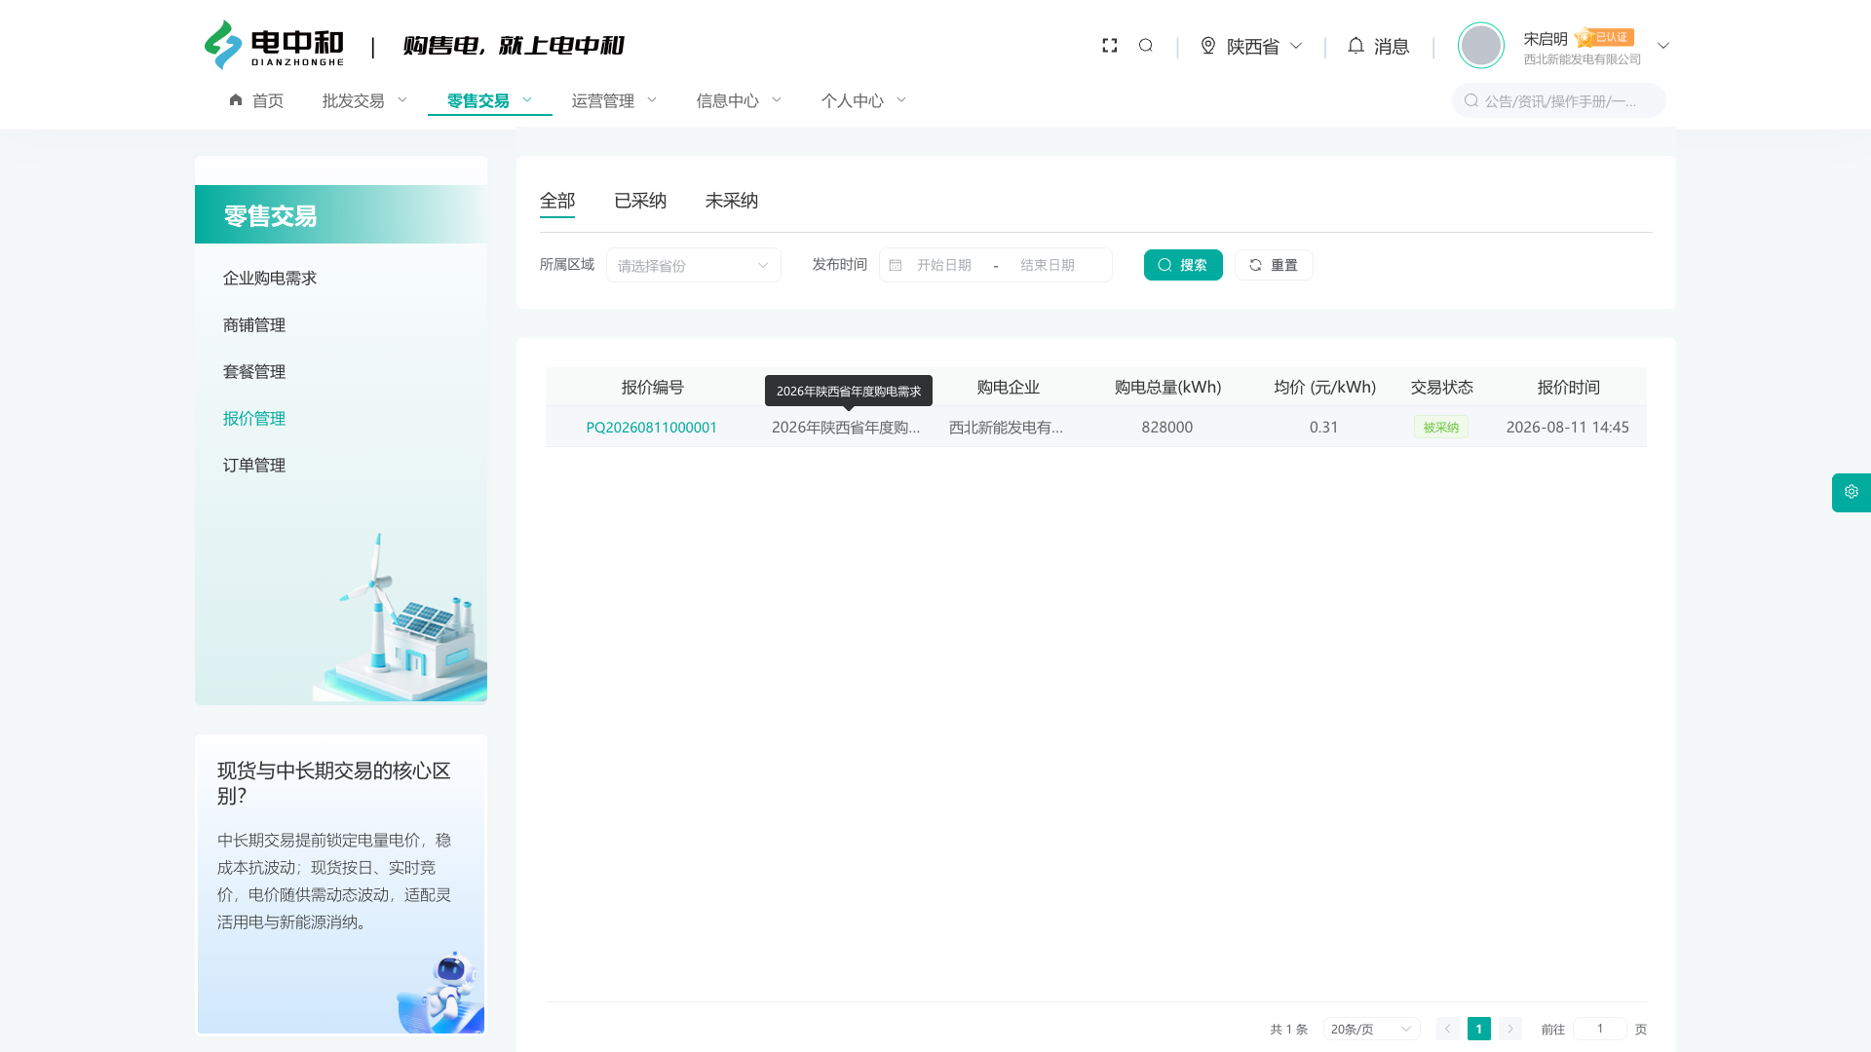The image size is (1871, 1052).
Task: Open the 信息中心 menu
Action: point(740,100)
